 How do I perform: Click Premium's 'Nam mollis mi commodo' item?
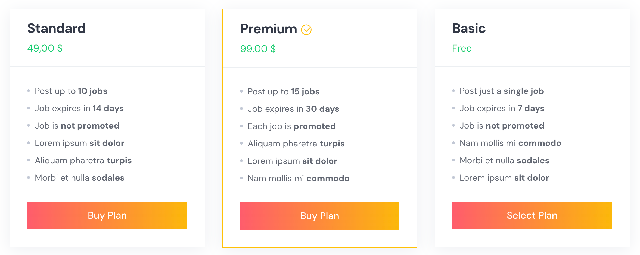click(x=299, y=178)
